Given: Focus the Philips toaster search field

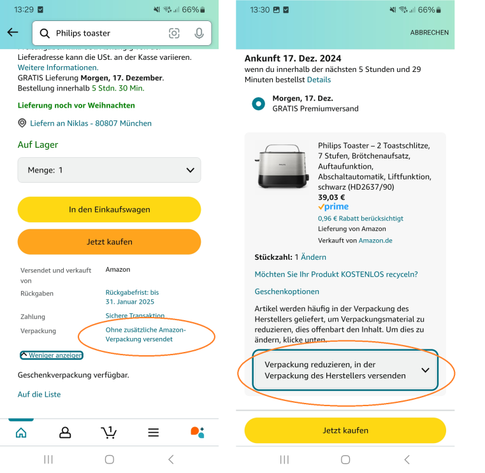Looking at the screenshot, I should 122,33.
